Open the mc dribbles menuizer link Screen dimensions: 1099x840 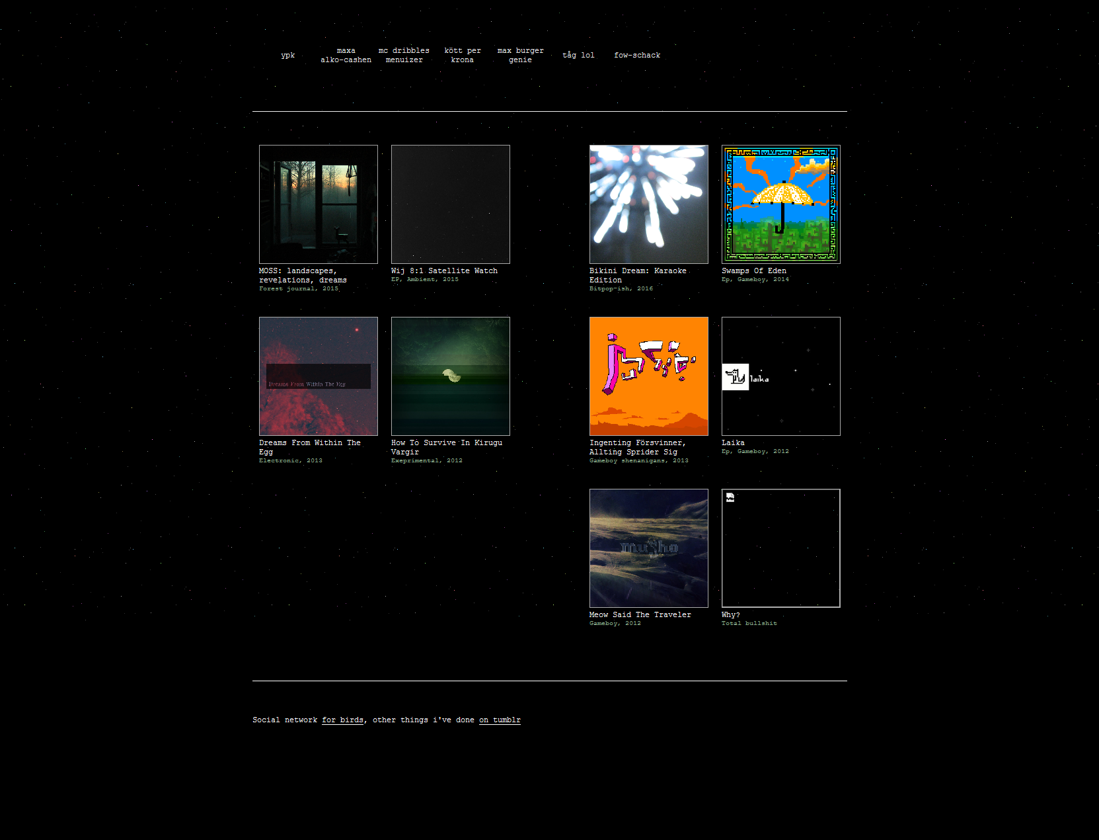(x=404, y=56)
